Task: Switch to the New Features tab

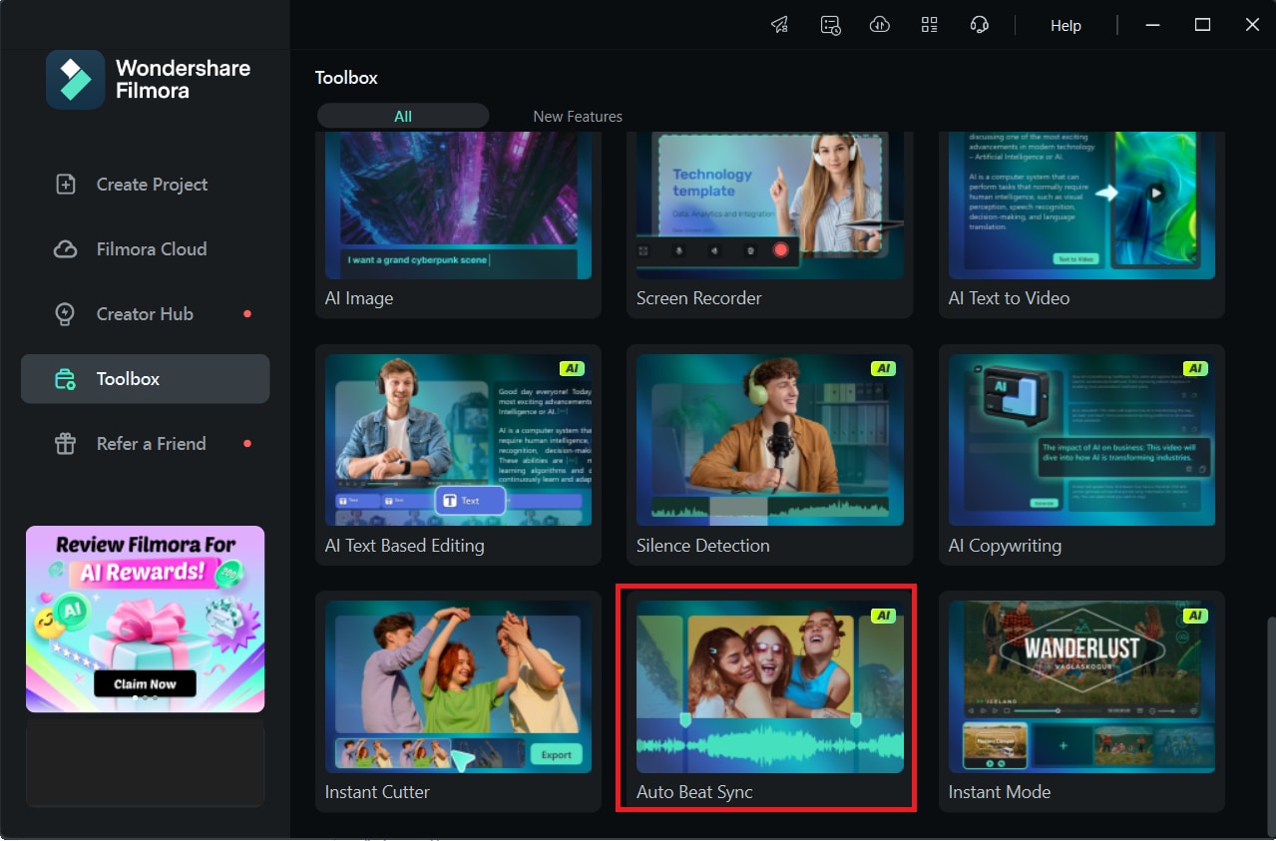Action: (x=578, y=117)
